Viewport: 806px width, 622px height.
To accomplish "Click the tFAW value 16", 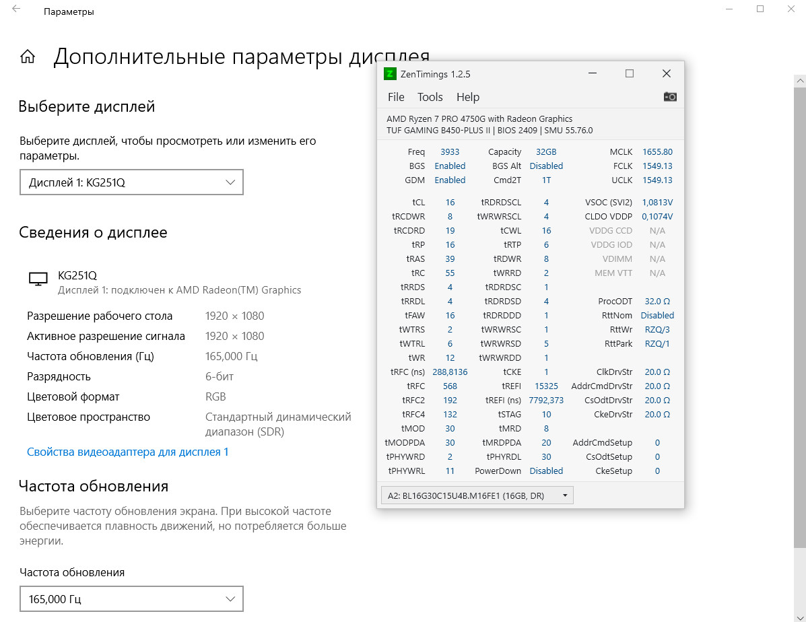I will pos(450,315).
